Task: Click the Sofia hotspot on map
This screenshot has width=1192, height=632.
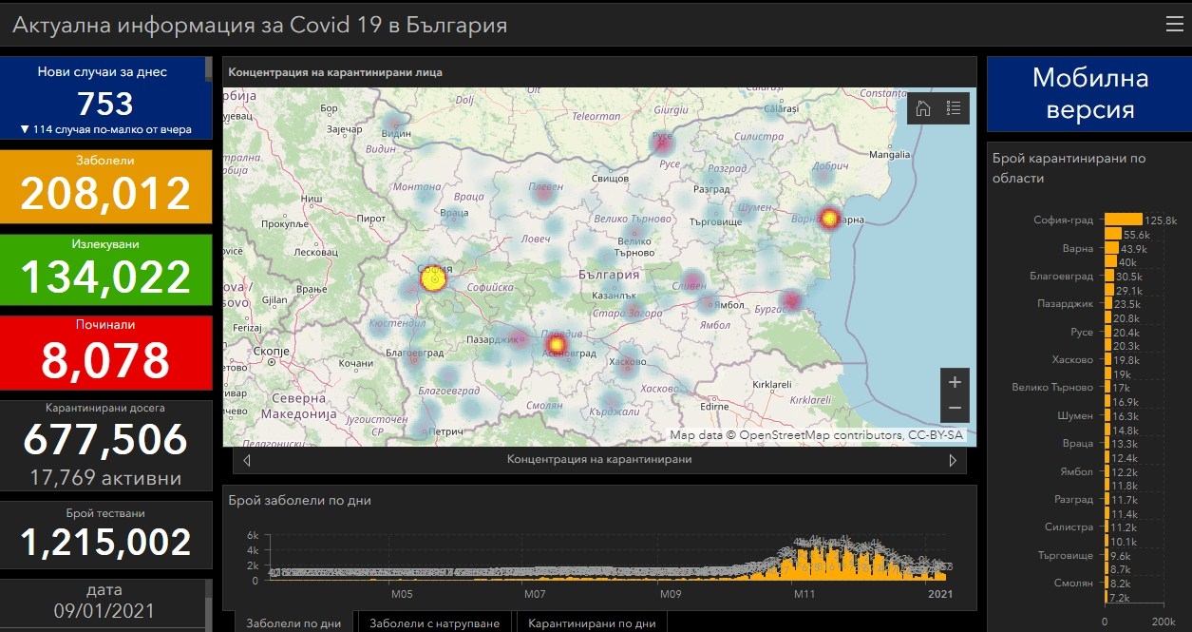Action: pyautogui.click(x=432, y=279)
